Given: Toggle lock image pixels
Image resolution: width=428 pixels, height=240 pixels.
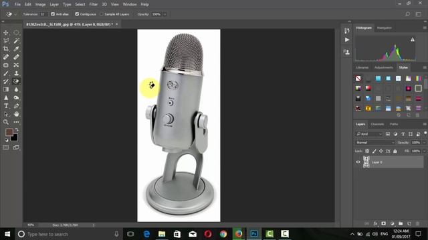Looking at the screenshot, I should pos(374,151).
